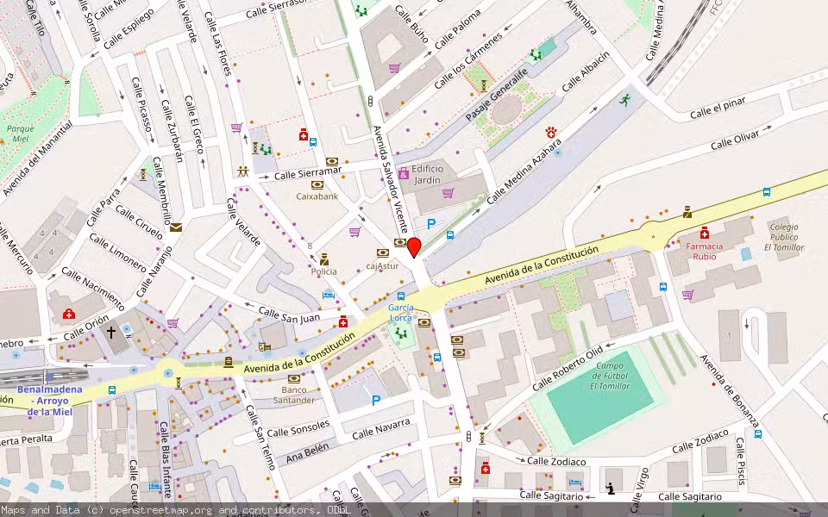Select the 'Calle Las Flores' street label
The image size is (828, 517).
(218, 44)
